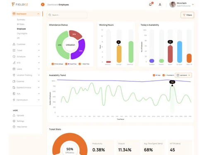Screen dimensions: 207x155
Task: Click the ATS icon
Action: point(14,63)
